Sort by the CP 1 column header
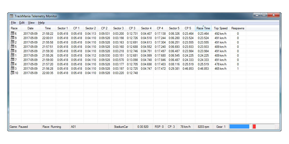Viewport: 289px width, 144px height. 76,28
